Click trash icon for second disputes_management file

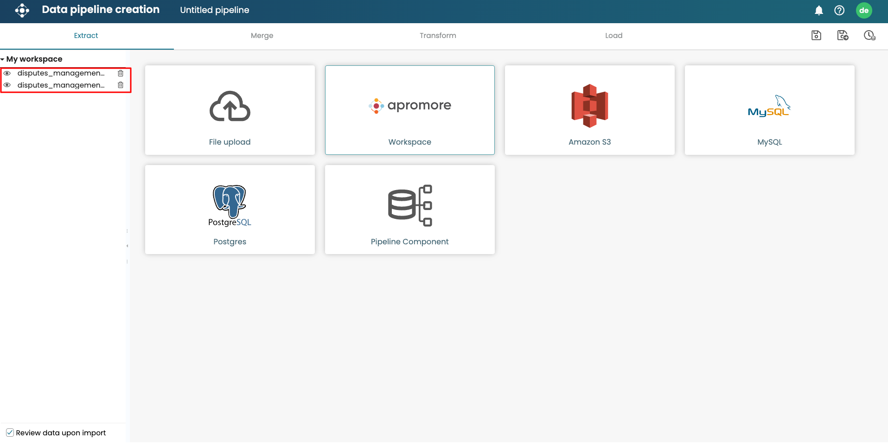[121, 85]
